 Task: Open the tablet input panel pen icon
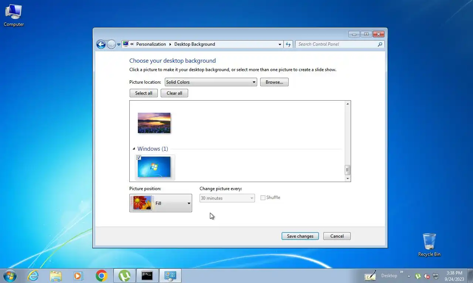pyautogui.click(x=370, y=276)
